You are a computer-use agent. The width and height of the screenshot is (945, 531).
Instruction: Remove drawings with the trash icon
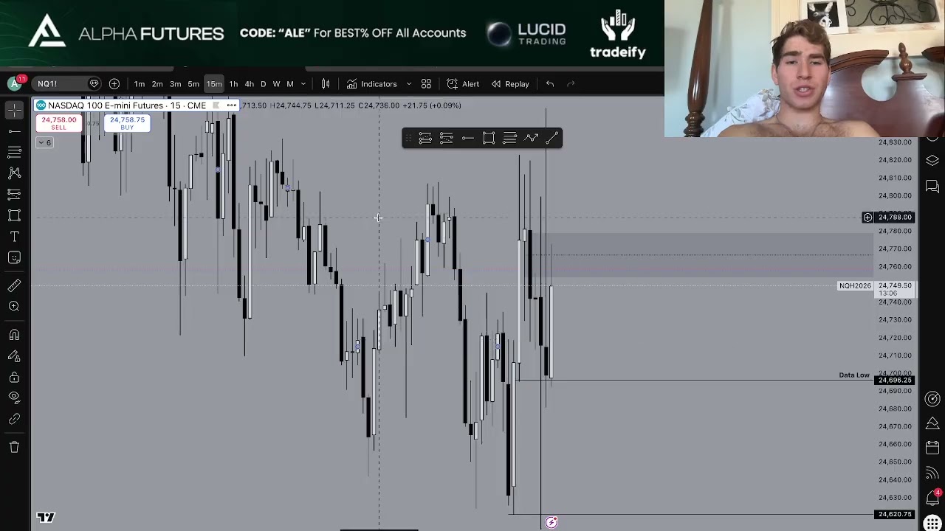pyautogui.click(x=14, y=447)
